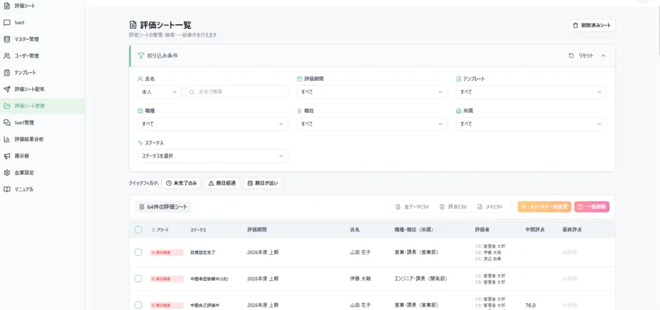This screenshot has height=310, width=660.
Task: Export 全データCSV
Action: 412,207
